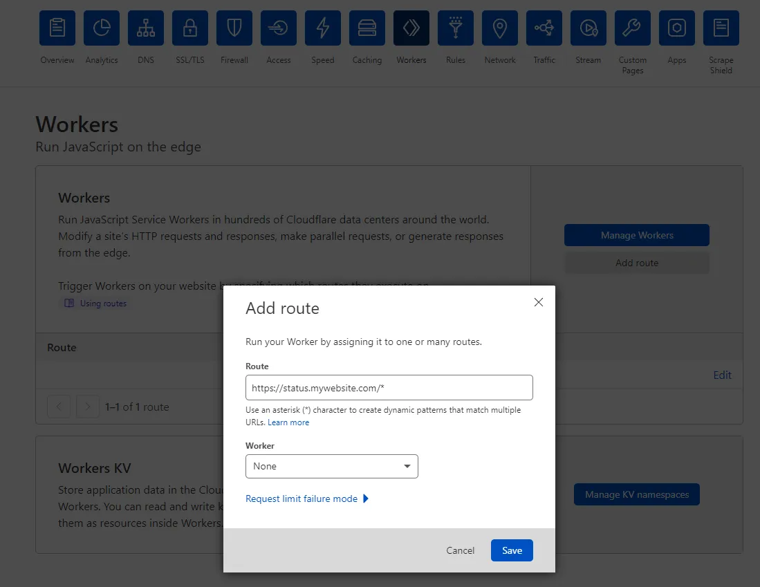Open the Analytics pie chart icon
Viewport: 760px width, 587px height.
[101, 28]
